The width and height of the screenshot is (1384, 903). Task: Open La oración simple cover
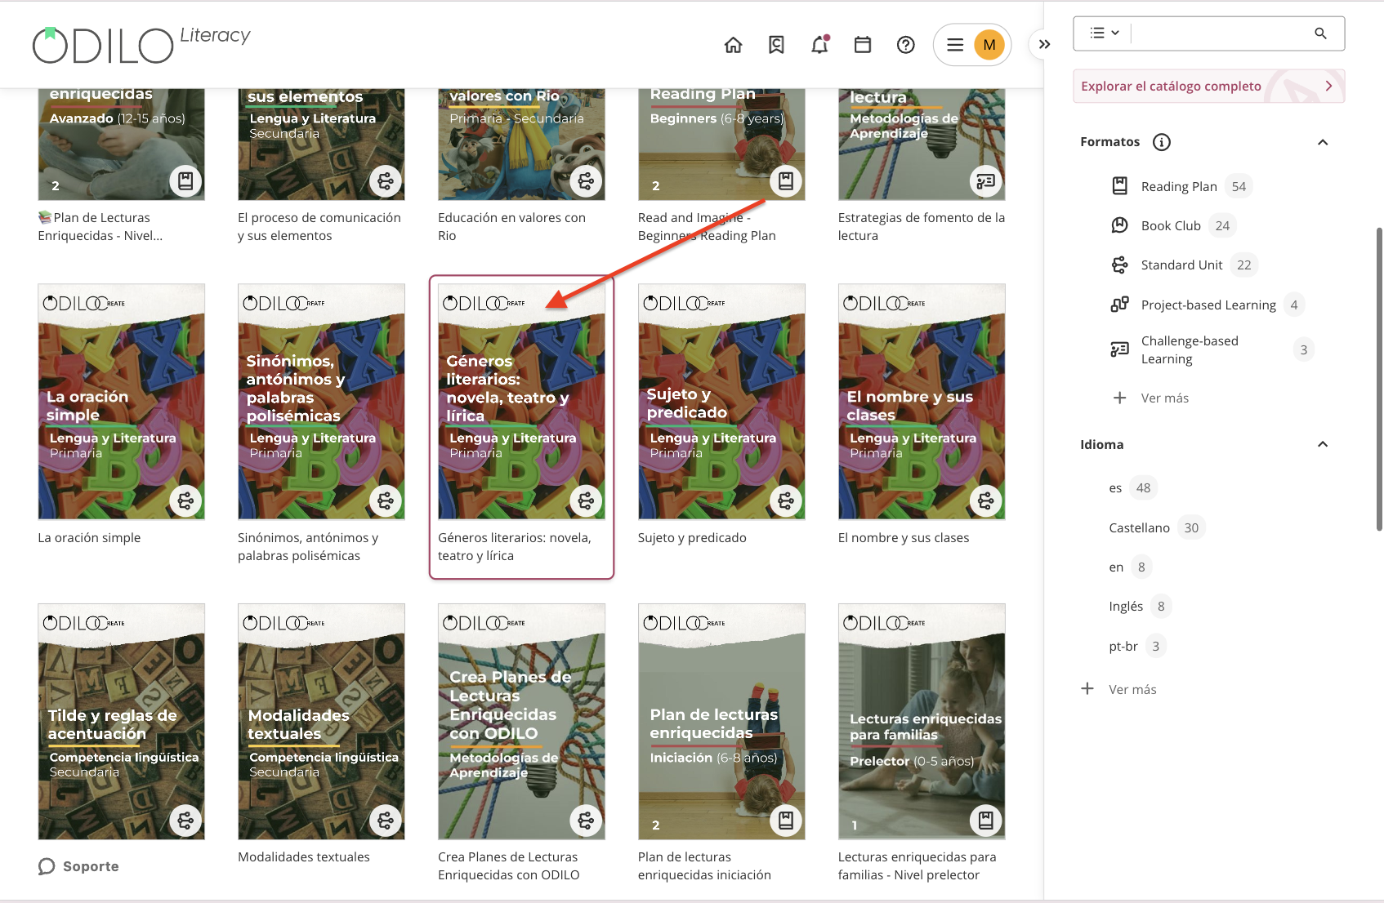[121, 401]
